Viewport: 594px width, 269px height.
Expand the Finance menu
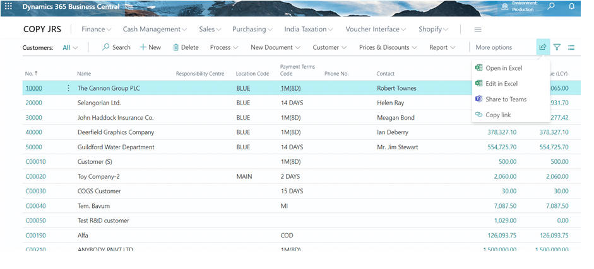96,29
